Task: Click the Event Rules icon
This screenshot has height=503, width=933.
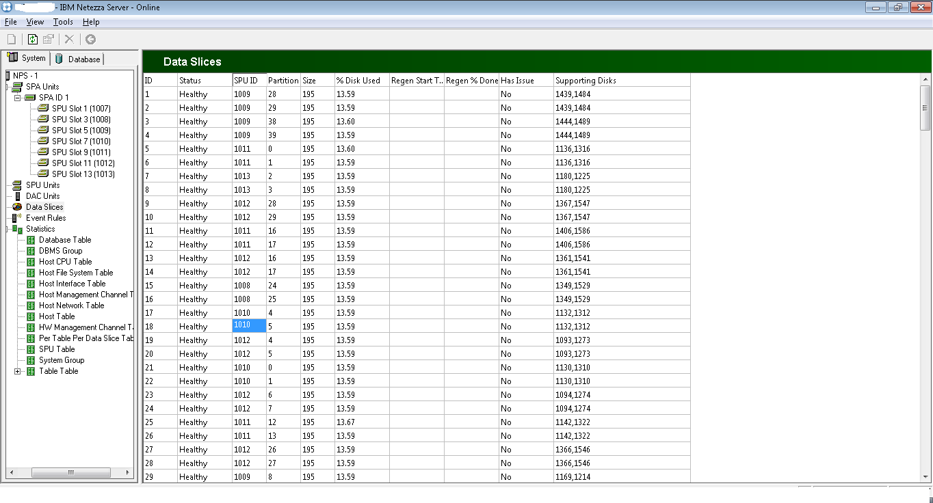Action: pos(17,218)
